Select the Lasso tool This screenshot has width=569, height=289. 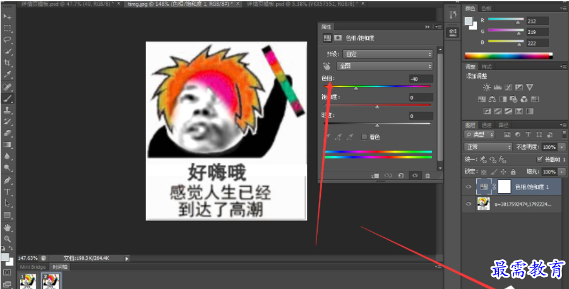[7, 40]
